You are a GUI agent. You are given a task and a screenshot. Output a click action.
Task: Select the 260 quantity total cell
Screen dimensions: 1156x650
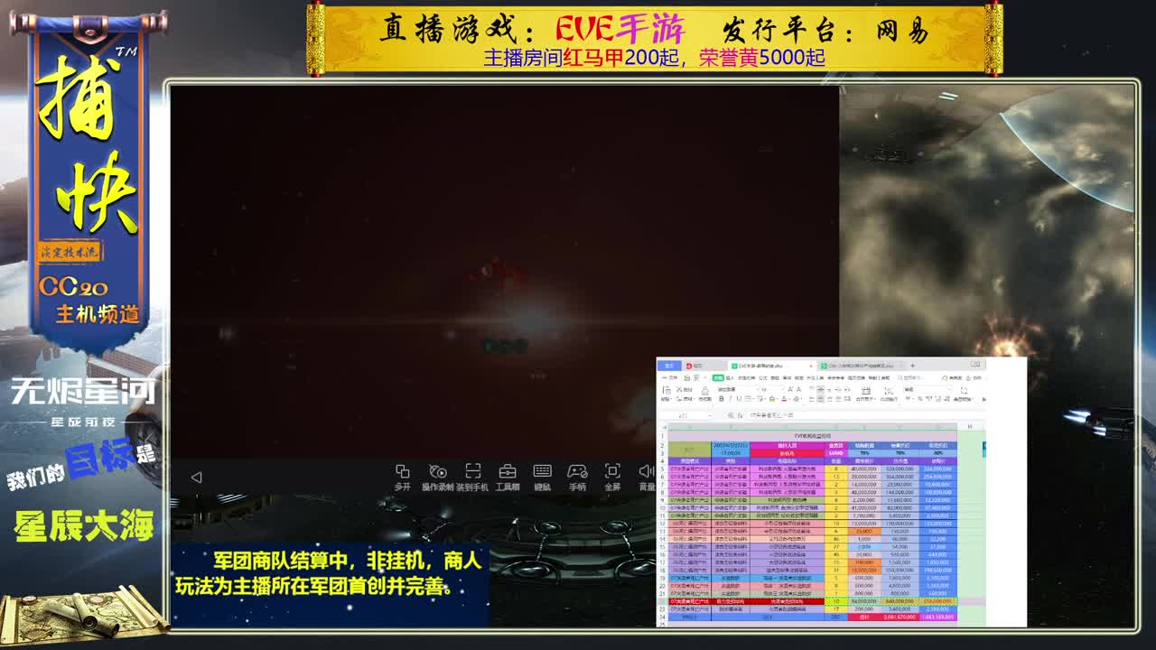coord(835,617)
